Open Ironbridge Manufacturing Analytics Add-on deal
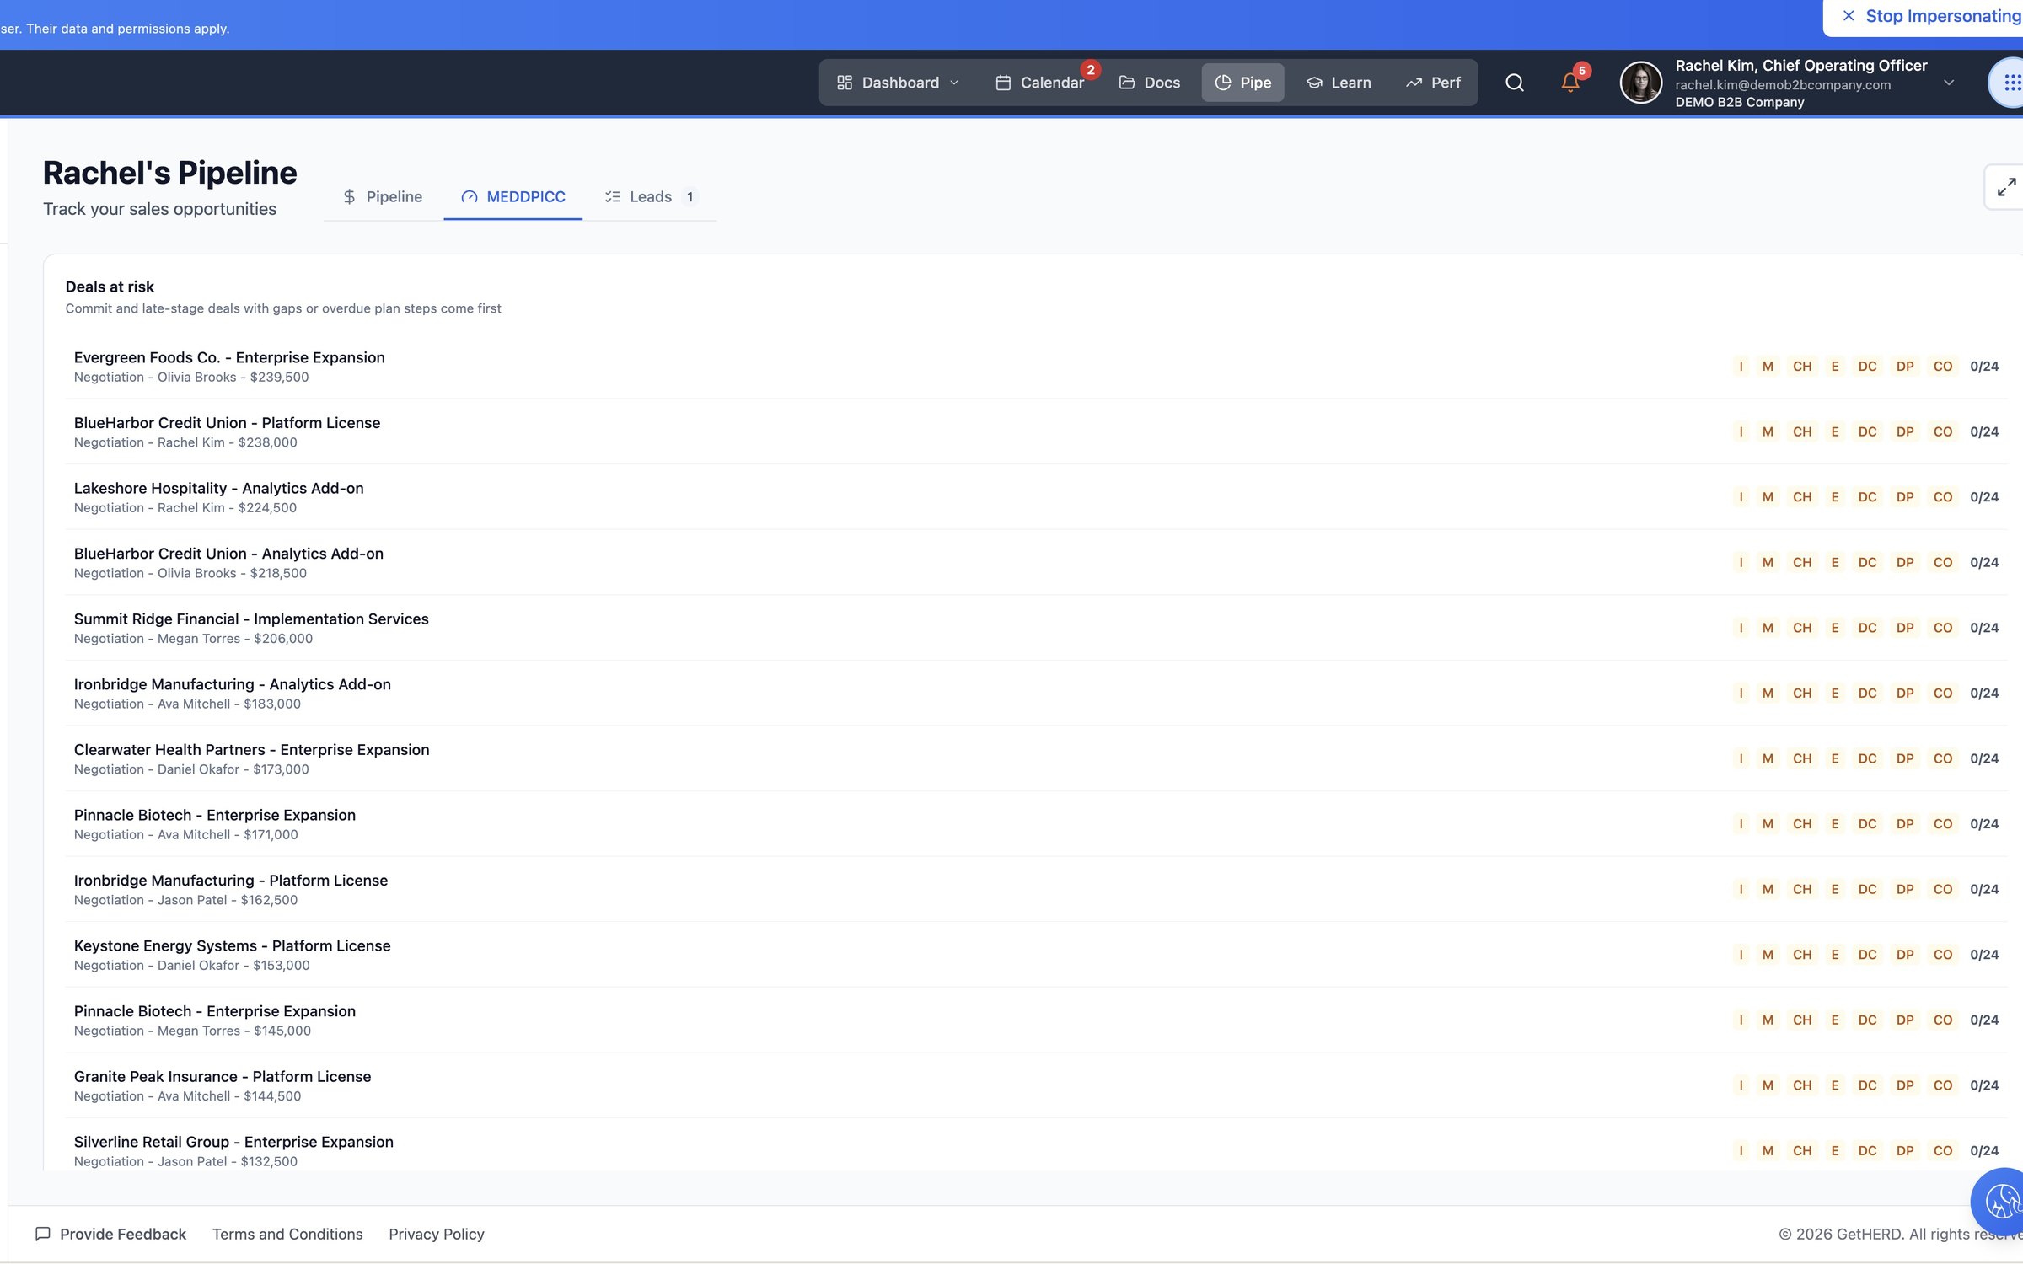2023x1264 pixels. (x=1036, y=693)
